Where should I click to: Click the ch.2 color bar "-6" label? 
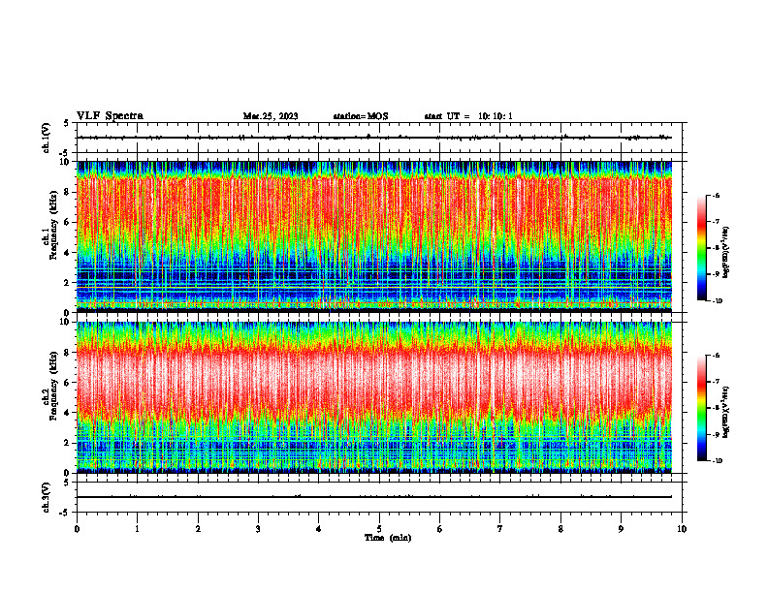click(x=716, y=356)
